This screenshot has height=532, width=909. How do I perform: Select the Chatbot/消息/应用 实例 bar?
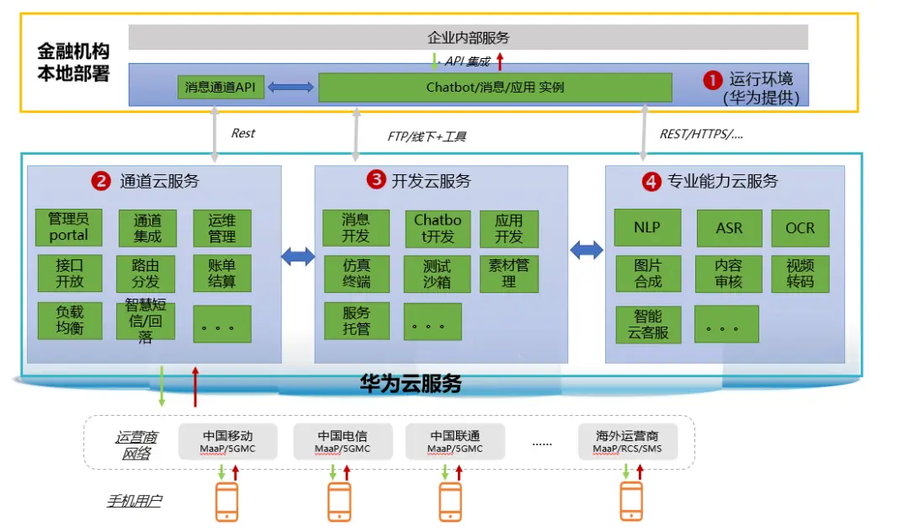[495, 88]
